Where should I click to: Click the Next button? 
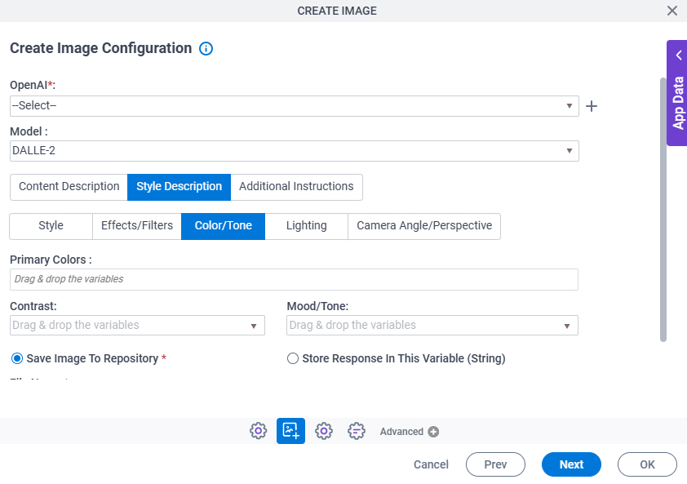point(571,464)
